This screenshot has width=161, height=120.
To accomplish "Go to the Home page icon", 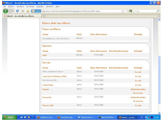I will [28, 11].
